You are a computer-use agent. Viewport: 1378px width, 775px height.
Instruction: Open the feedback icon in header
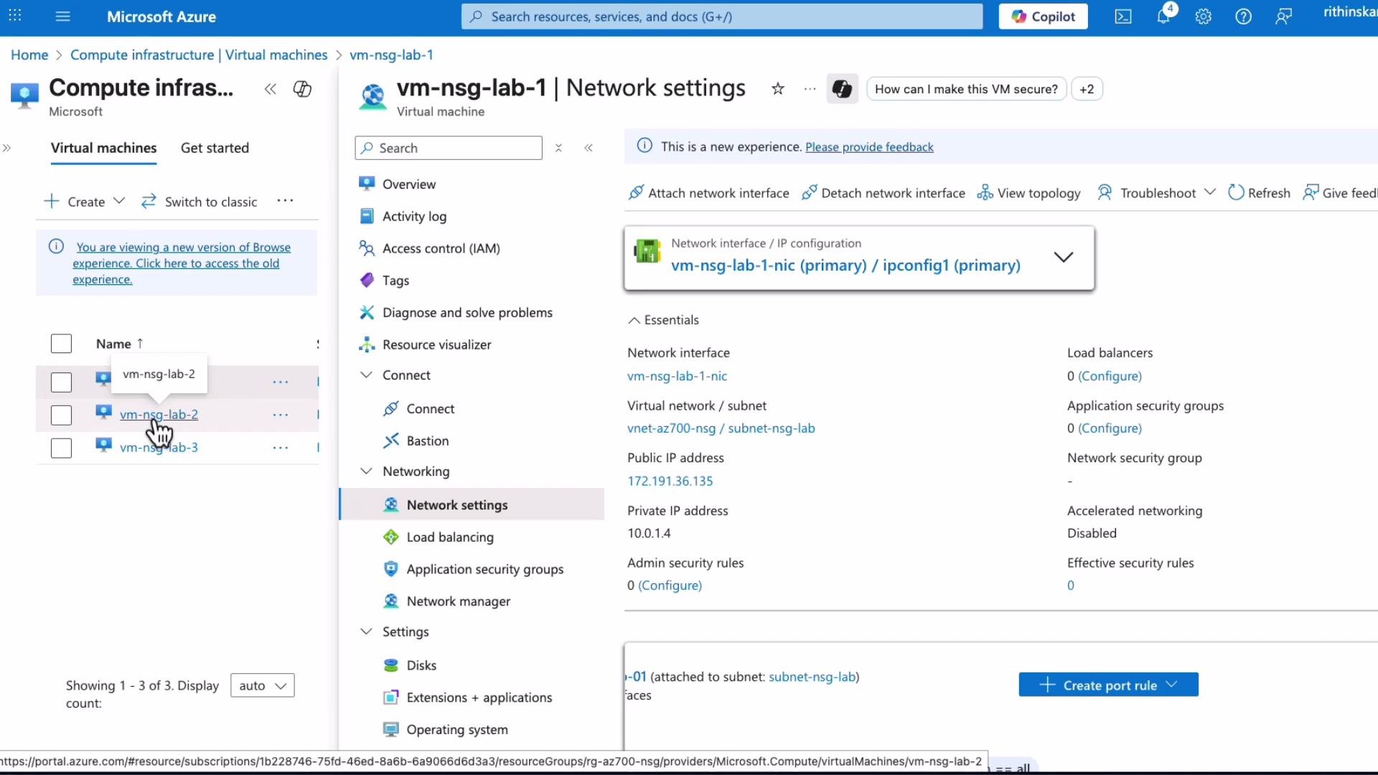click(1284, 17)
